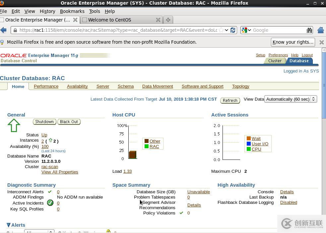Click the new tab plus icon
Image resolution: width=326 pixels, height=233 pixels.
click(x=168, y=20)
